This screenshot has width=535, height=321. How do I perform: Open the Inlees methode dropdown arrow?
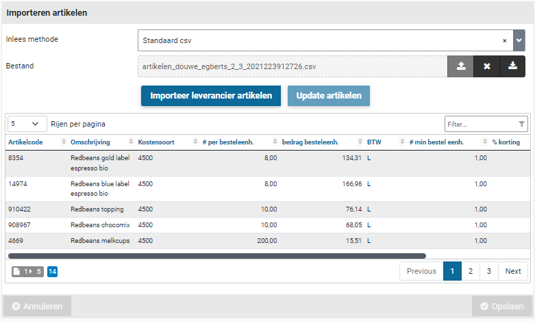coord(519,40)
